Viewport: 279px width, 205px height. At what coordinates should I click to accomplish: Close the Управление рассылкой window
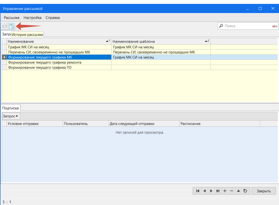272,8
